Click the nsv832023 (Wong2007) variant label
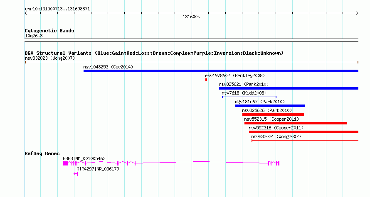 pos(50,58)
